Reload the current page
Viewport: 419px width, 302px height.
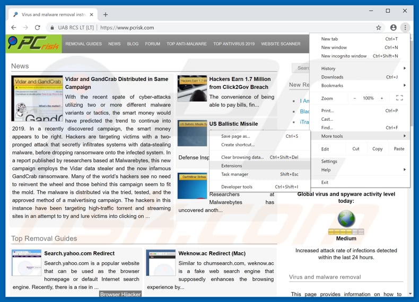[x=38, y=28]
